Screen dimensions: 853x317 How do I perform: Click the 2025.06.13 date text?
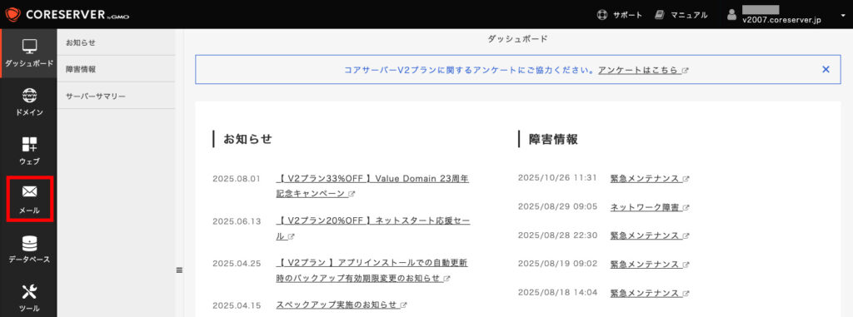(x=237, y=221)
